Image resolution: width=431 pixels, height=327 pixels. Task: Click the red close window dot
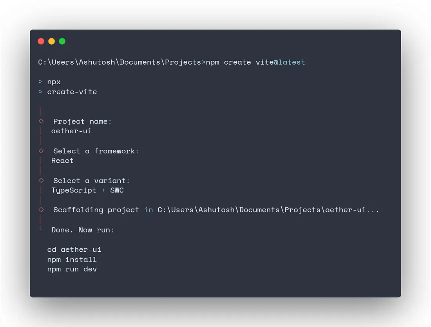point(41,41)
